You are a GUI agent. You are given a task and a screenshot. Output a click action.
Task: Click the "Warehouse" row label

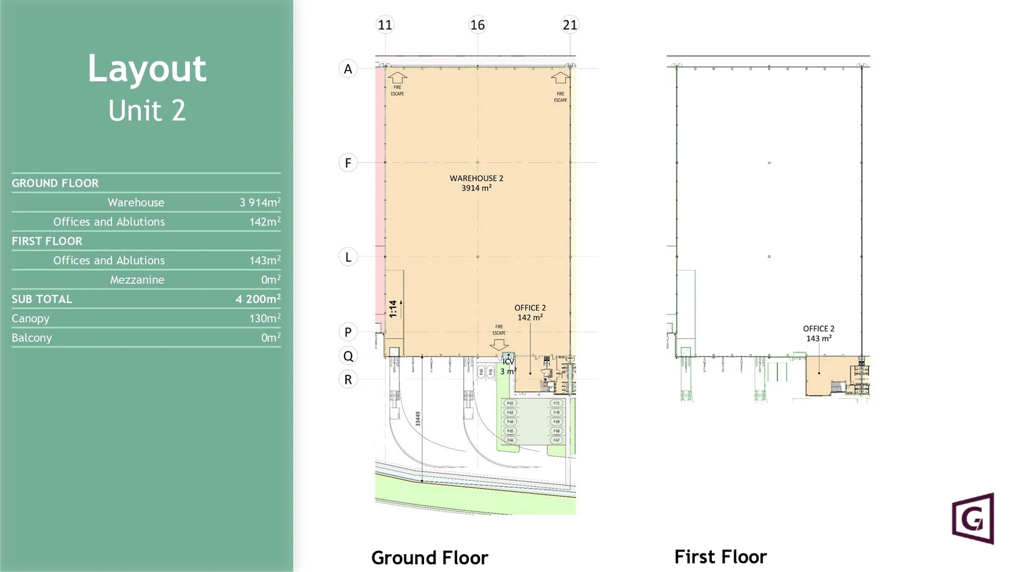click(x=136, y=202)
